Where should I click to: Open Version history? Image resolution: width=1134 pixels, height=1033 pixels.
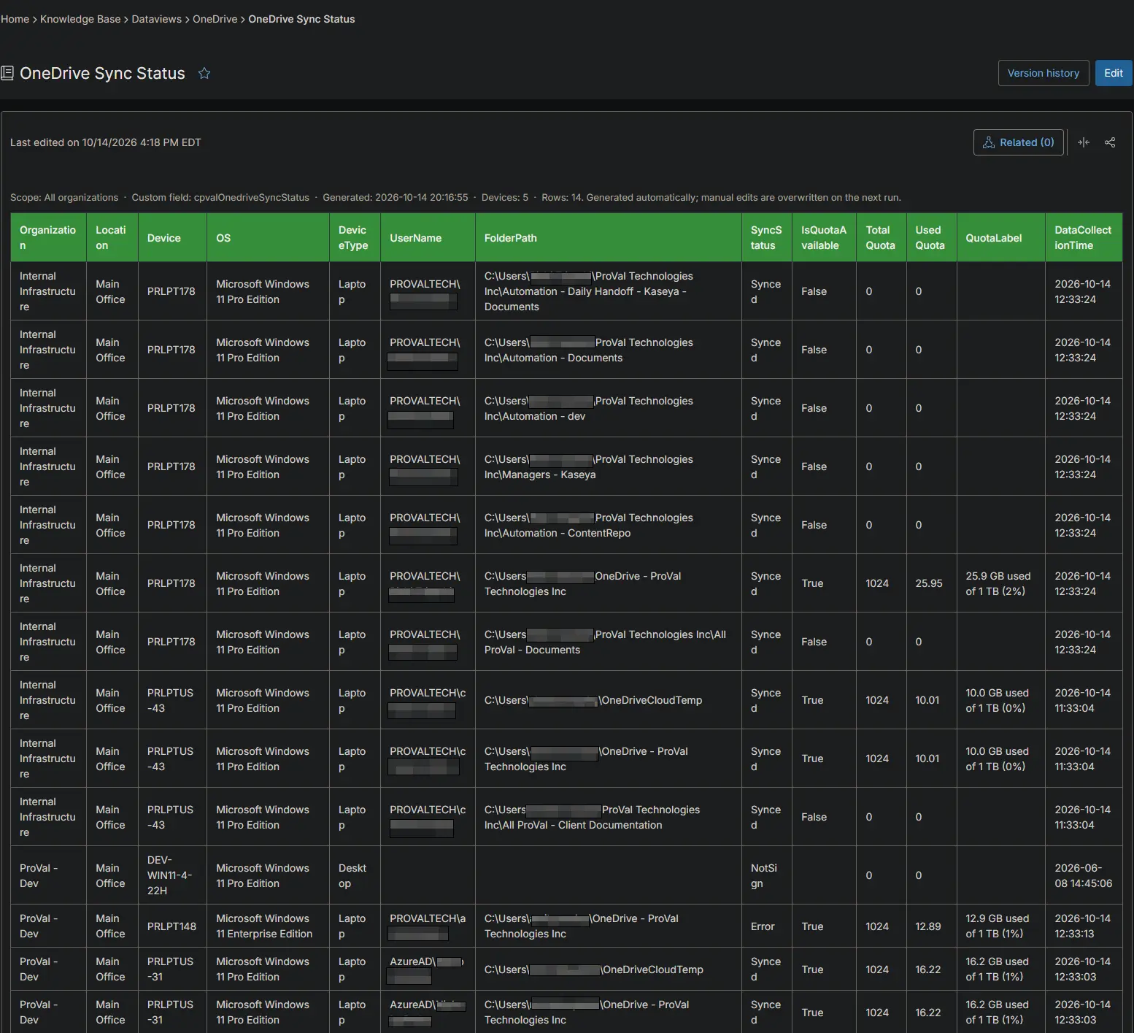[x=1044, y=73]
